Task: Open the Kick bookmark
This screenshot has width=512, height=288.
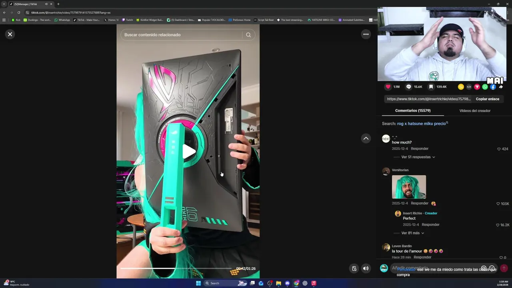Action: click(x=16, y=20)
